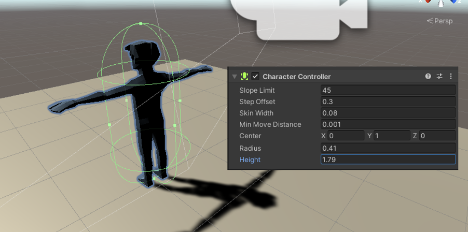Screen dimensions: 468x232
Task: Click the Radius property label
Action: point(250,148)
